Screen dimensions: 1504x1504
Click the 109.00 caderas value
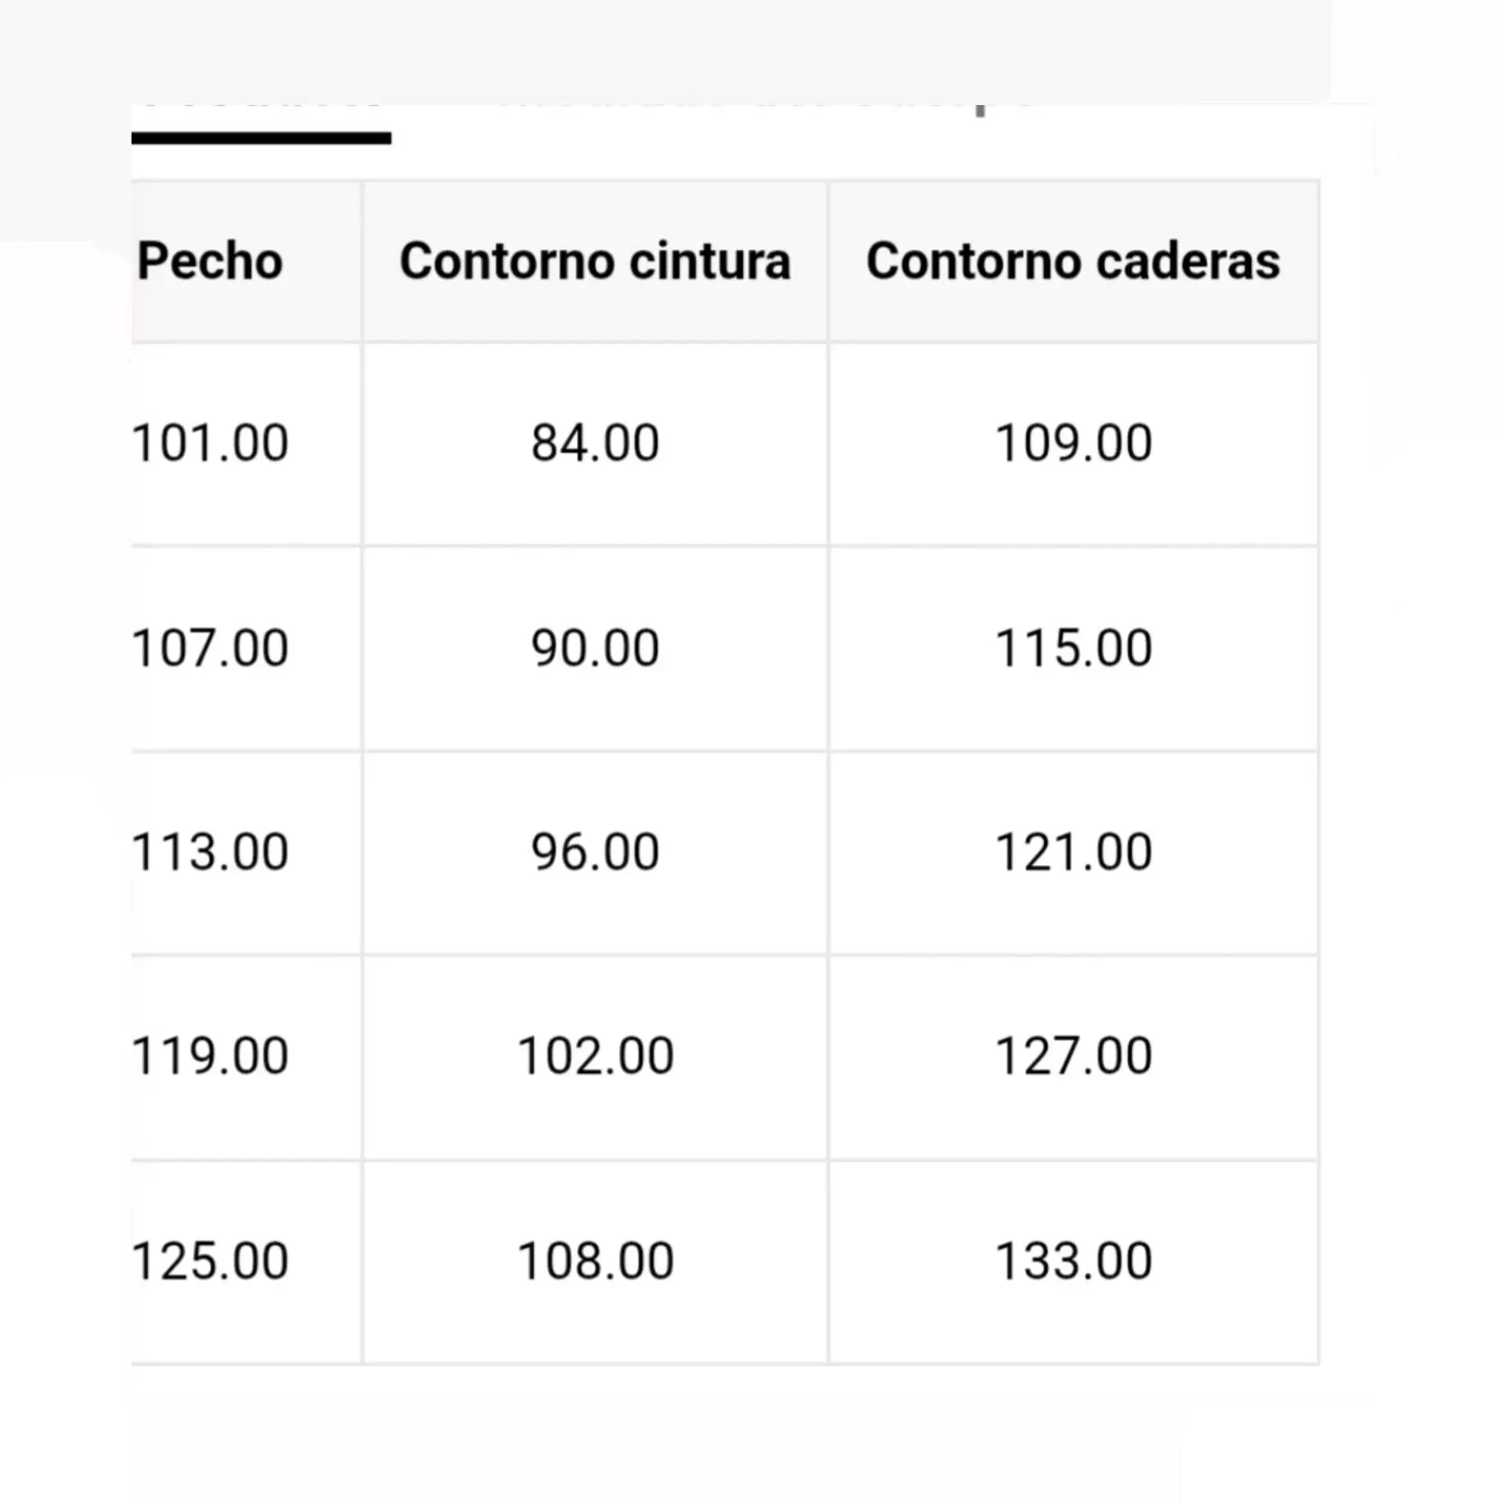1073,443
